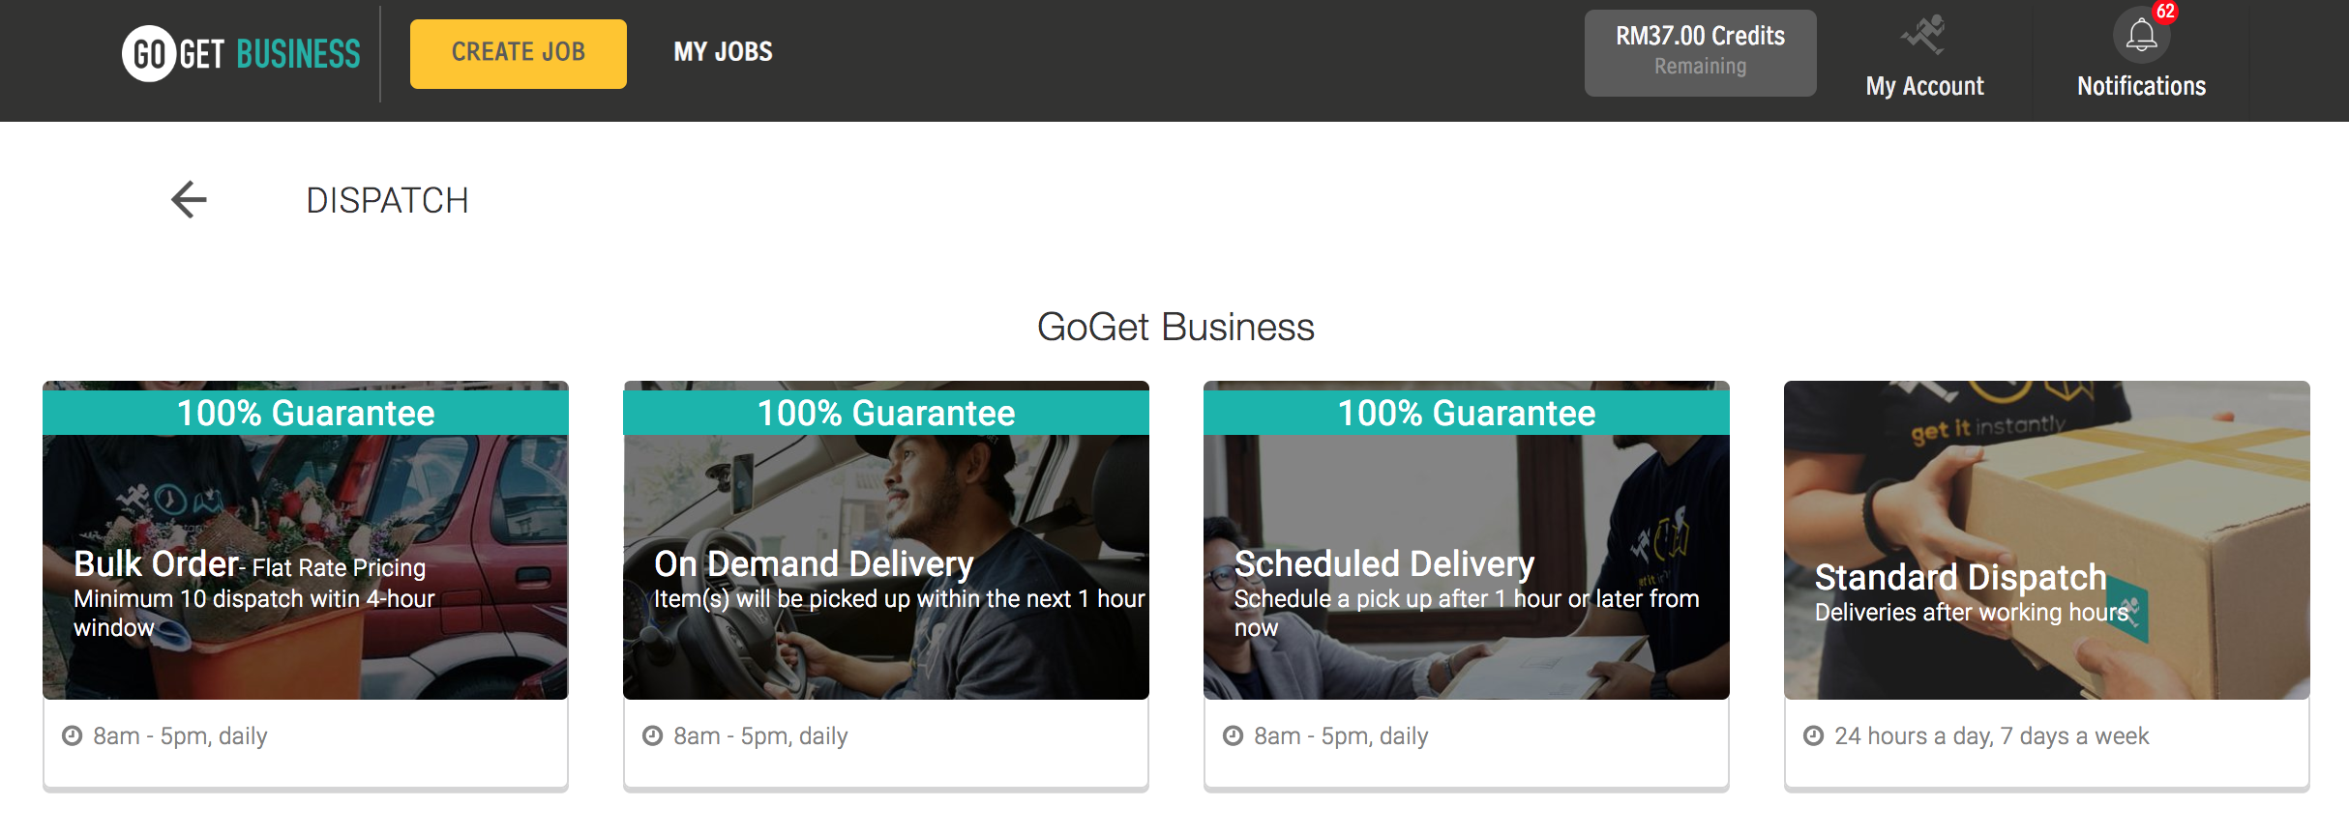Click the RM37.00 Credits Remaining button
2349x835 pixels.
pos(1700,52)
